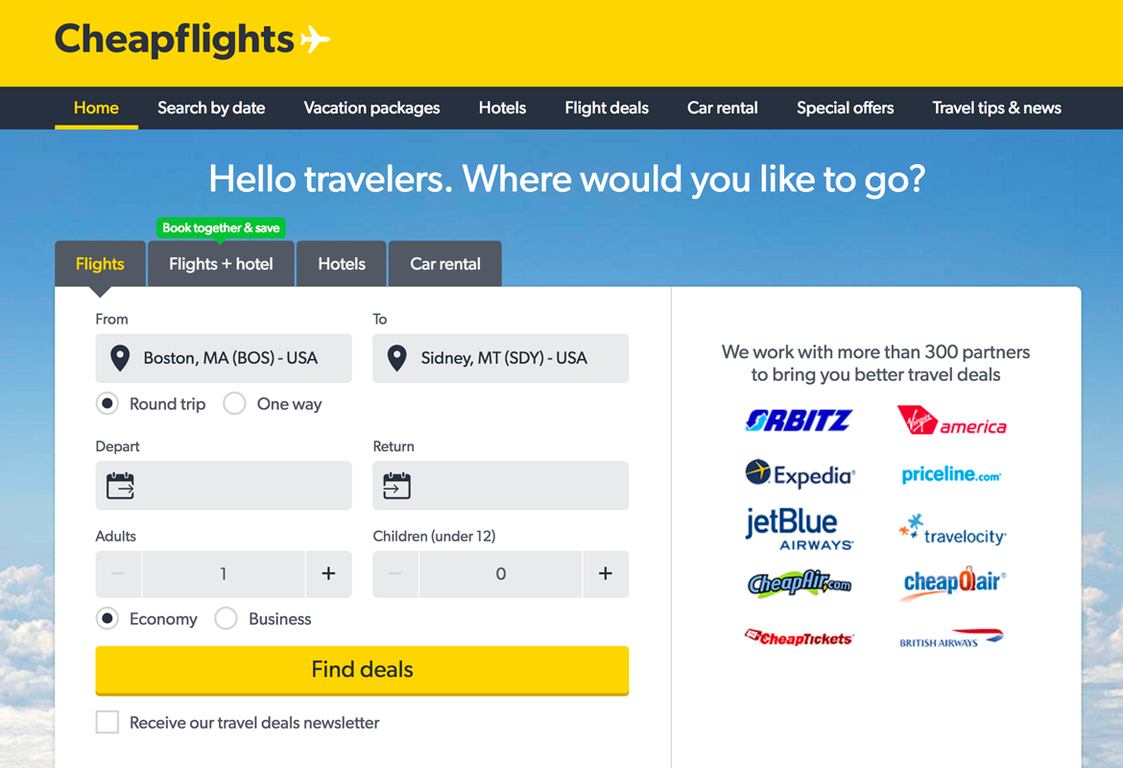Click the Orbitz partner logo
This screenshot has width=1123, height=768.
[799, 420]
